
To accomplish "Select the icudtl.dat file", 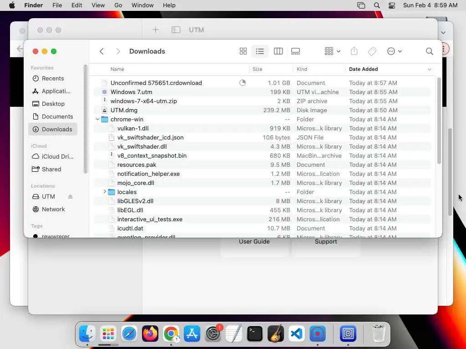I will pyautogui.click(x=263, y=228).
